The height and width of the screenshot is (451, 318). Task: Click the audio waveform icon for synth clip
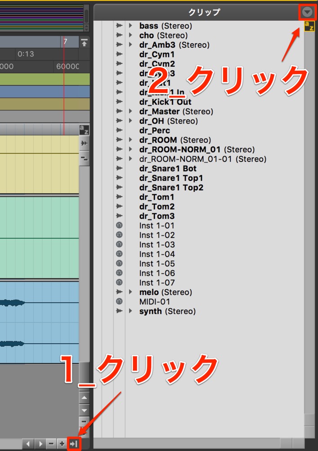click(119, 311)
